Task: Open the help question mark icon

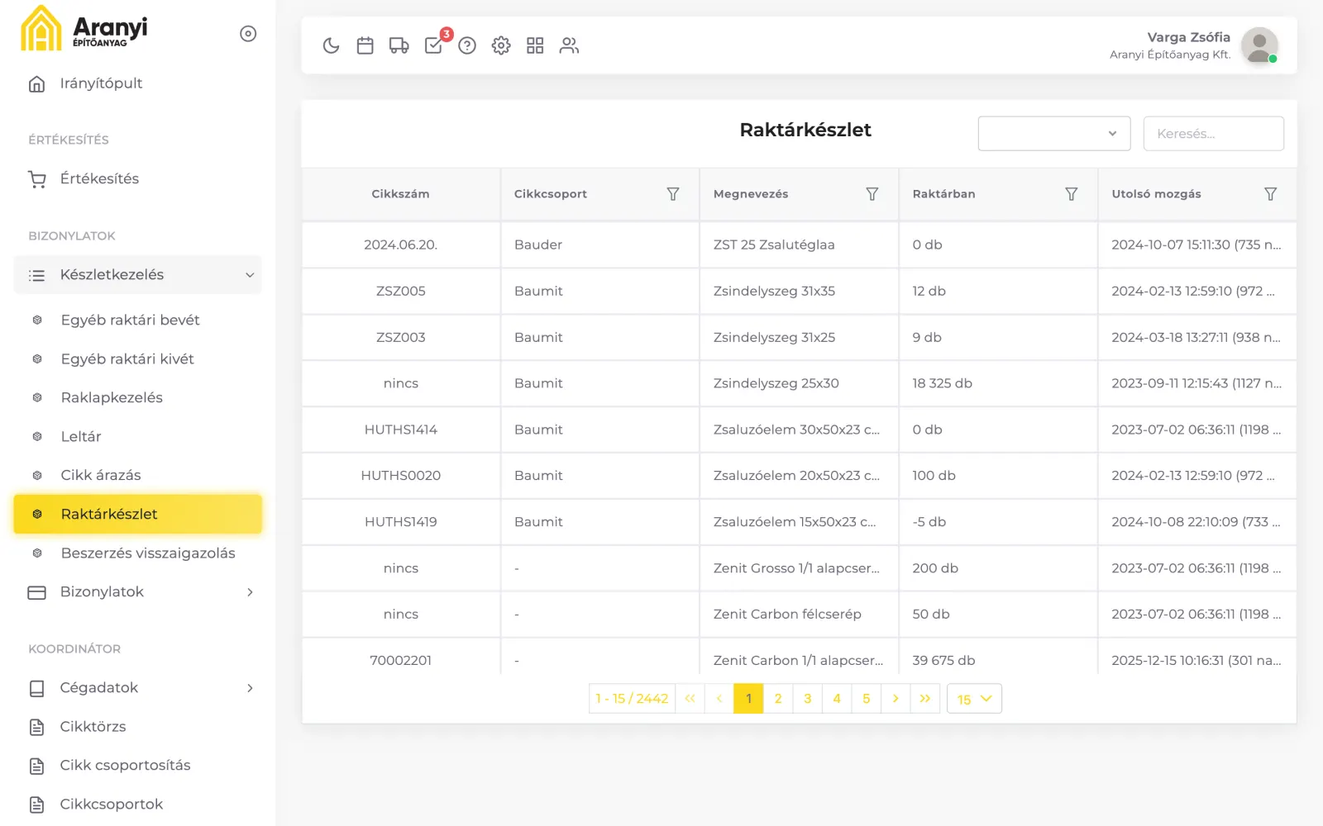Action: tap(467, 45)
